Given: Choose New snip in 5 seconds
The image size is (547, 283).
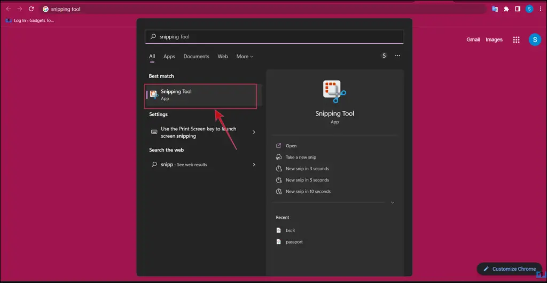Looking at the screenshot, I should click(x=307, y=180).
